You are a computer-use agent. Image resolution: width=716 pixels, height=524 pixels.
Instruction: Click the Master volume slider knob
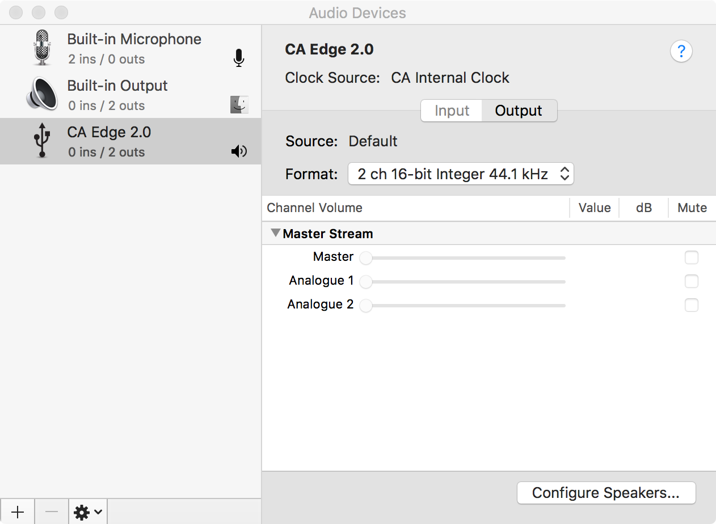[x=366, y=258]
